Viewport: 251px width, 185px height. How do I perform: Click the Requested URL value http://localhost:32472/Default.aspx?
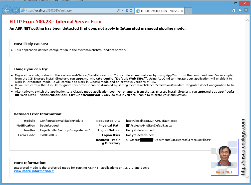[x=152, y=121]
